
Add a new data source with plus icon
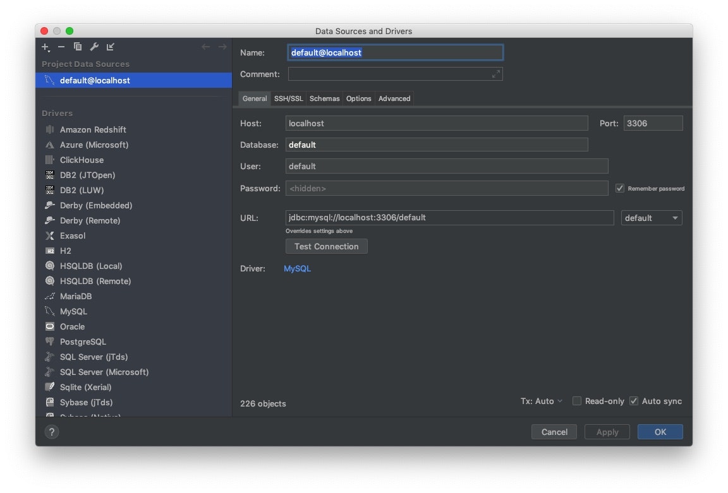tap(45, 47)
